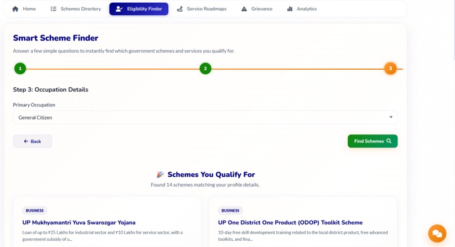Image resolution: width=455 pixels, height=247 pixels.
Task: Click the Schemes Directory list icon
Action: click(54, 9)
